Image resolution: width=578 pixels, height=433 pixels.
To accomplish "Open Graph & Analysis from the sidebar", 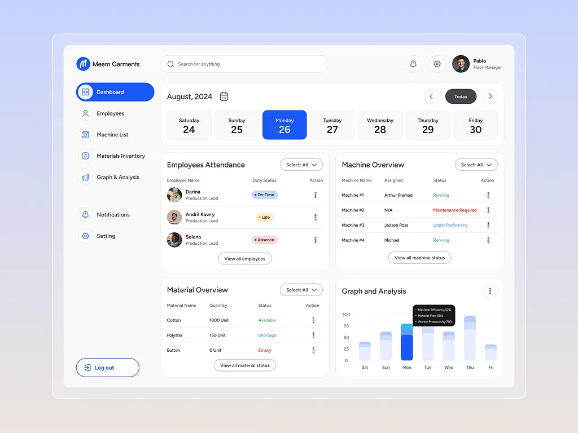I will 85,177.
